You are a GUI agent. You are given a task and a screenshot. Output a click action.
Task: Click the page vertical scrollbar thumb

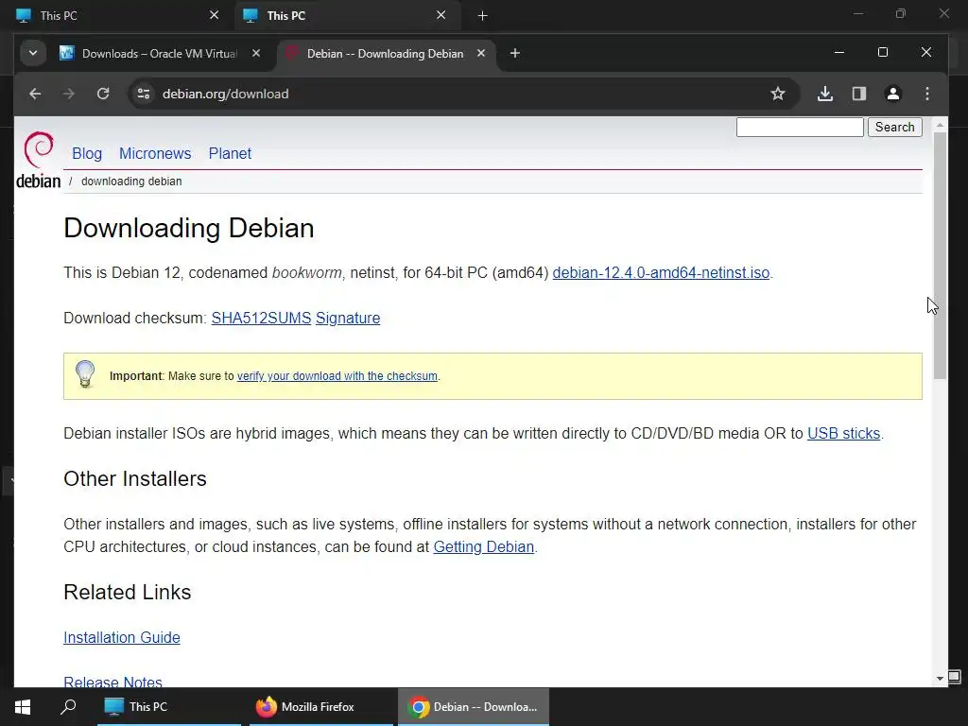pyautogui.click(x=940, y=255)
